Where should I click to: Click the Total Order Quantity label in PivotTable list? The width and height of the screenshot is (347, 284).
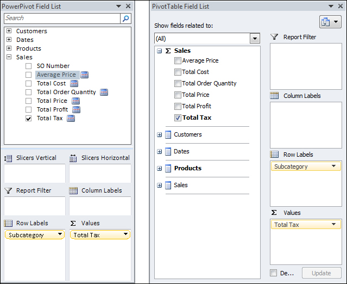point(209,83)
